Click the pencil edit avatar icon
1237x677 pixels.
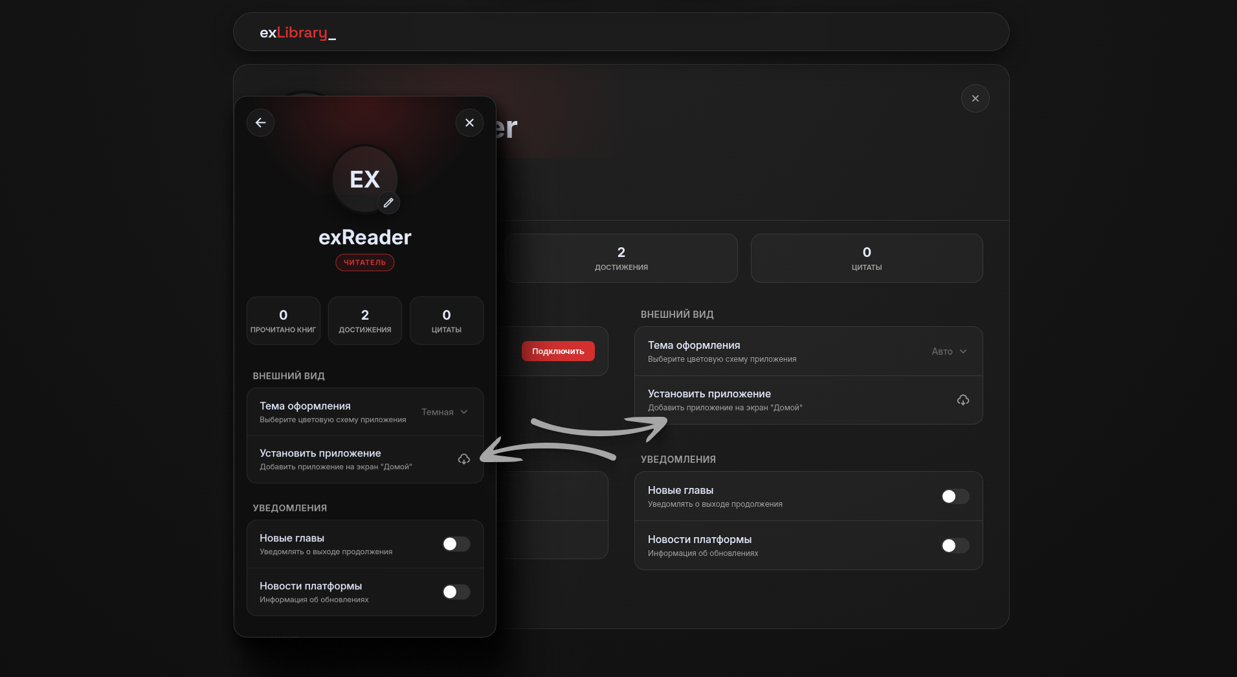click(388, 203)
